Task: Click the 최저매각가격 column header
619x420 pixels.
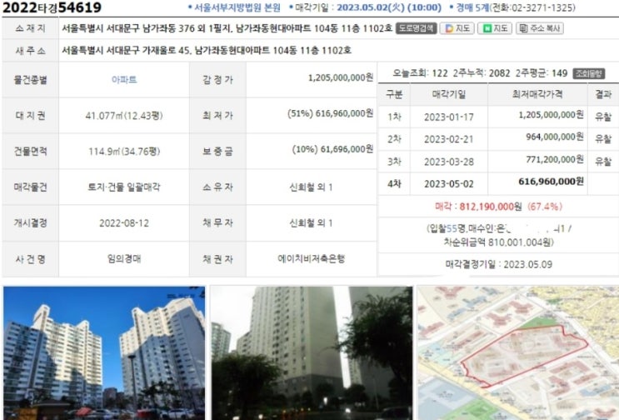Action: (537, 94)
